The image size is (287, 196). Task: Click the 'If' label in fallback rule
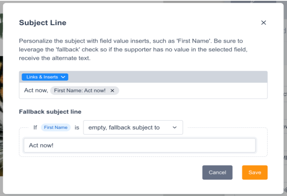click(x=35, y=127)
